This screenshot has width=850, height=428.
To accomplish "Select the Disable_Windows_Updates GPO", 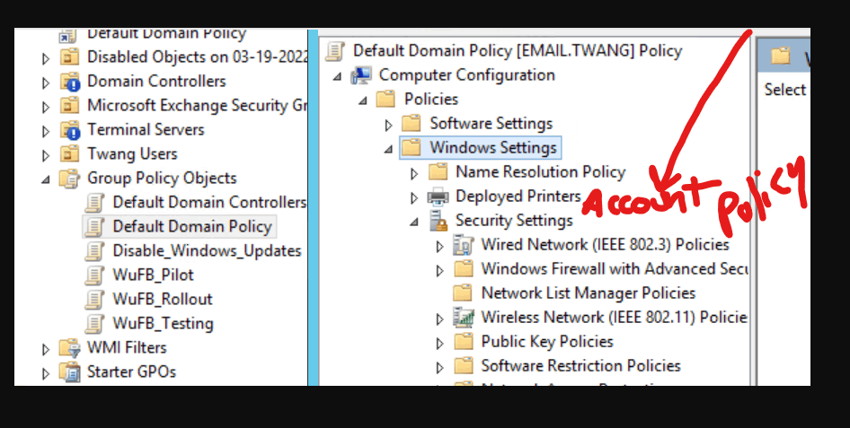I will tap(207, 251).
